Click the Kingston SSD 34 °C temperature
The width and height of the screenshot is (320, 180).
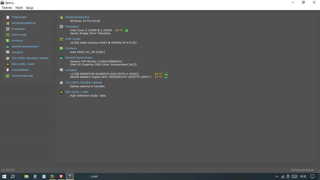pos(158,74)
